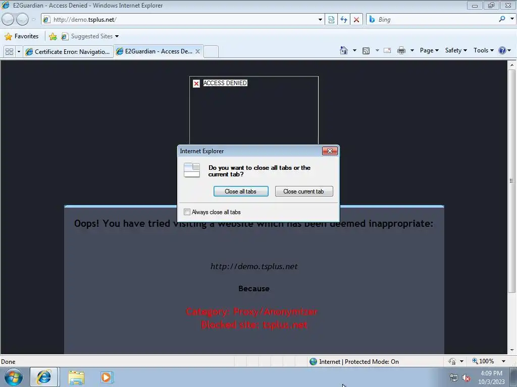Expand zoom level dropdown arrow

click(x=503, y=361)
